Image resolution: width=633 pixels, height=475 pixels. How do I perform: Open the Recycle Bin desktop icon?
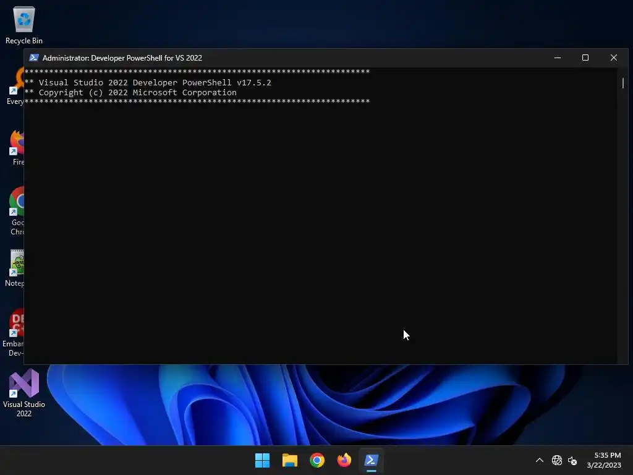click(x=24, y=25)
